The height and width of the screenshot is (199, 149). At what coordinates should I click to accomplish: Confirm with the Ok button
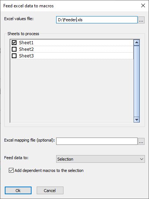pos(18,190)
